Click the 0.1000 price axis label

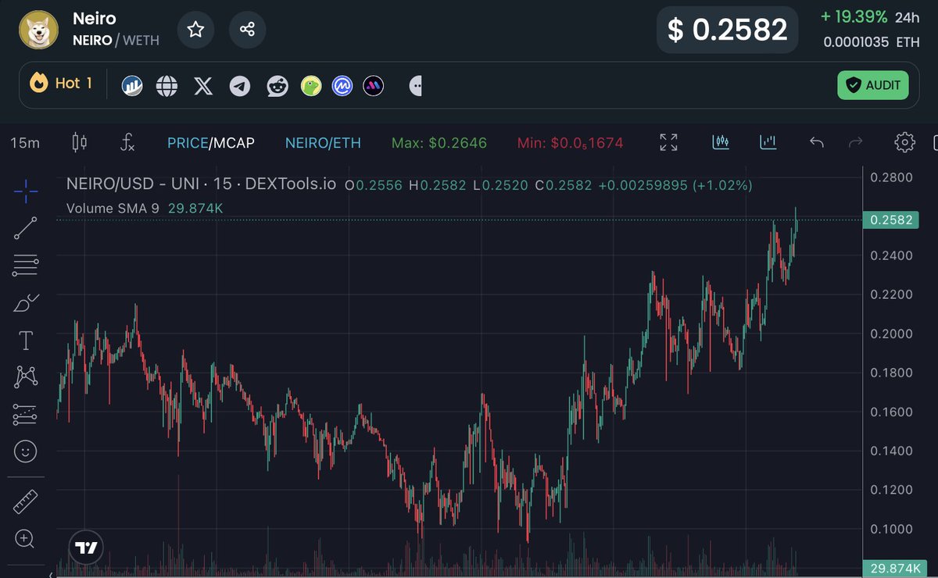[891, 529]
